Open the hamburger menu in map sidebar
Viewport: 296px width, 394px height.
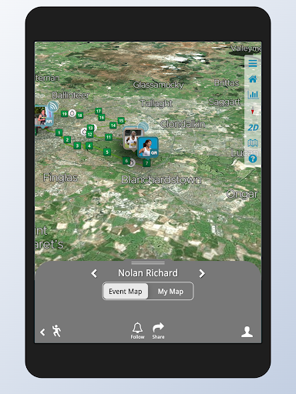253,63
